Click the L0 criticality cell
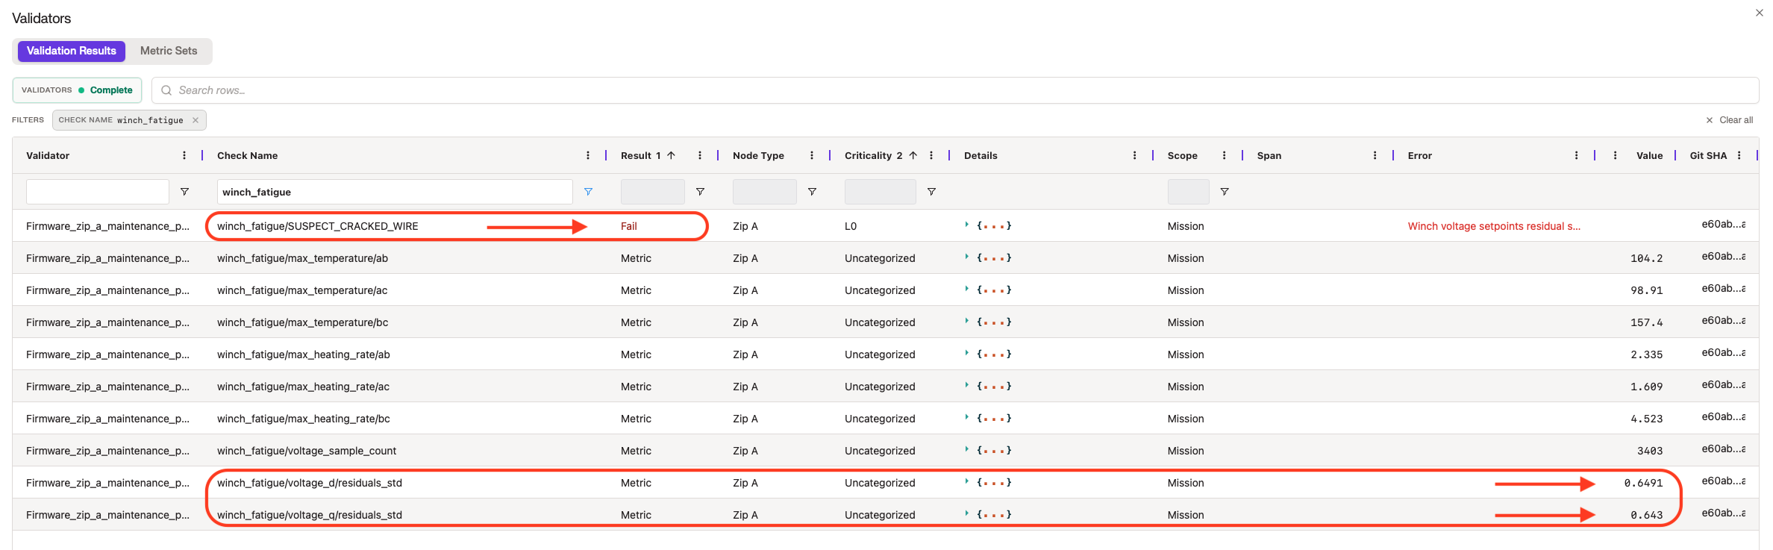 [x=851, y=226]
